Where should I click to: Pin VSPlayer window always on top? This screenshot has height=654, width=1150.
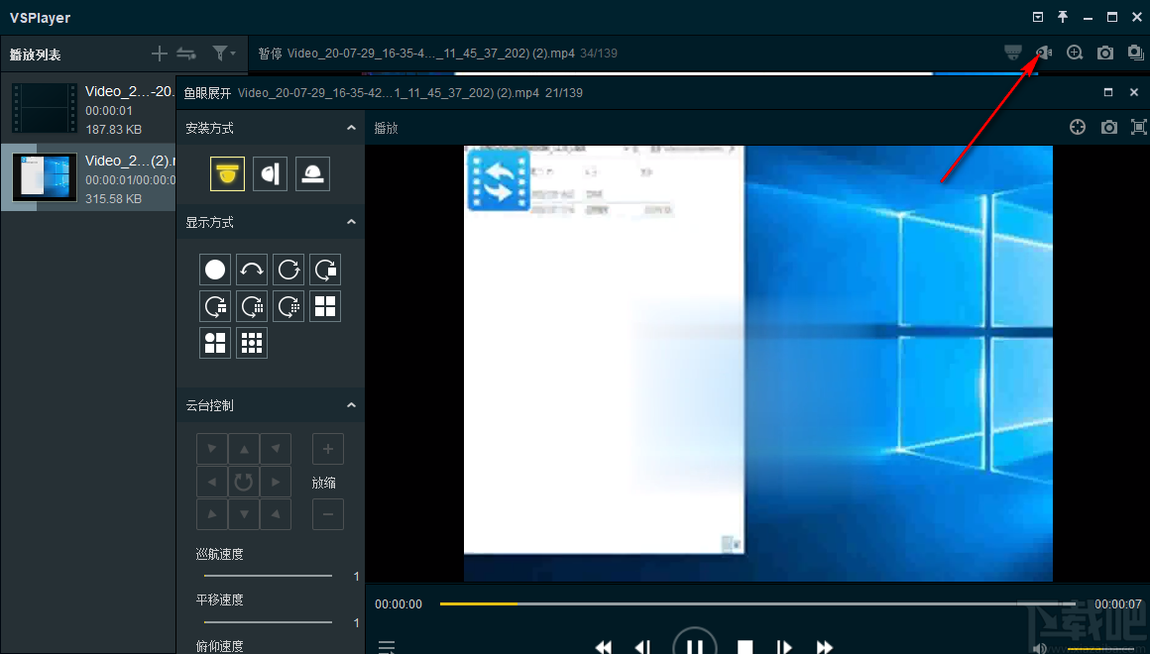1063,17
